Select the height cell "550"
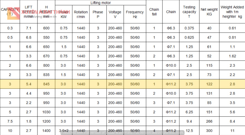The width and height of the screenshot is (245, 135). [x=46, y=37]
